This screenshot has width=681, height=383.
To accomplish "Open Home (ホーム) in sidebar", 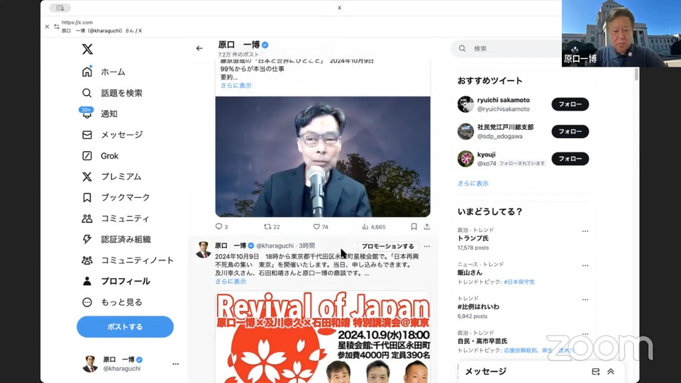I will 104,72.
